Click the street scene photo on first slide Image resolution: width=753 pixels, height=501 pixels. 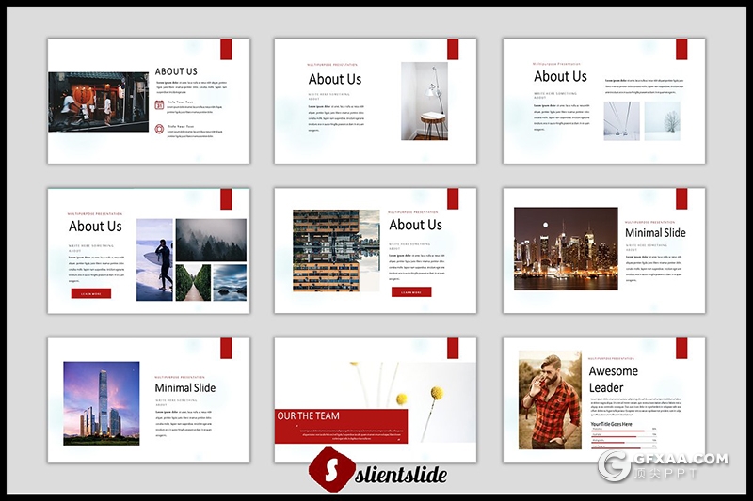[x=98, y=102]
